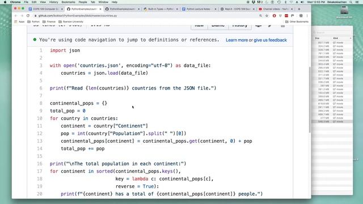Click the red circular extension icon
This screenshot has width=363, height=204.
(x=275, y=16)
